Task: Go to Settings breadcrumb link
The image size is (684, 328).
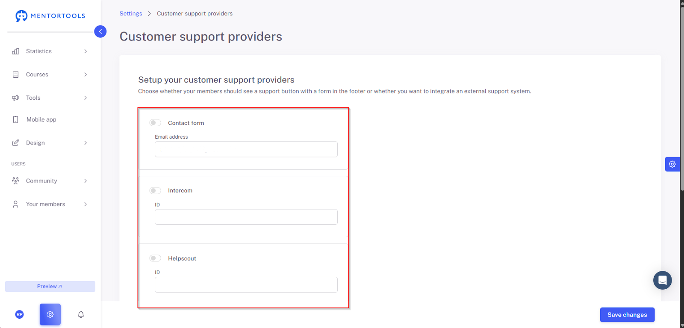Action: click(x=131, y=14)
